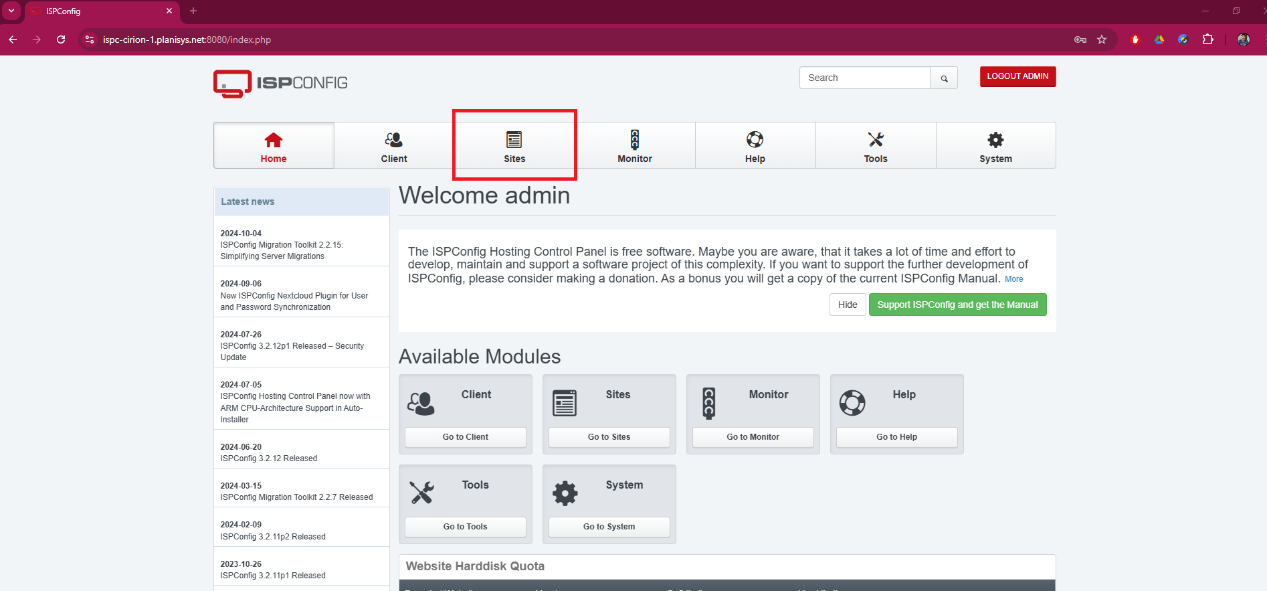Click Go to Help button
Screen dimensions: 1267x591
897,437
